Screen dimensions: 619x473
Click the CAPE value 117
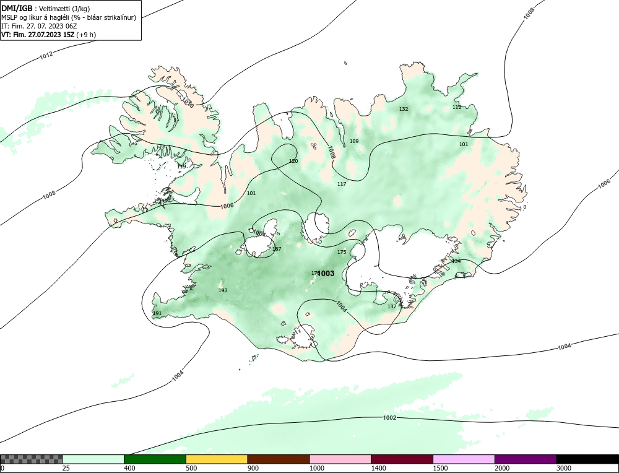(x=342, y=184)
